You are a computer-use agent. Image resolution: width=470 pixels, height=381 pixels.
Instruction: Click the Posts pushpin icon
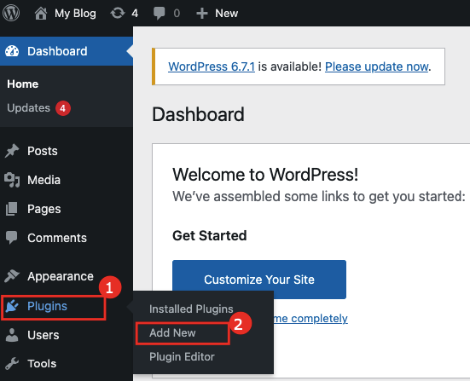coord(12,151)
